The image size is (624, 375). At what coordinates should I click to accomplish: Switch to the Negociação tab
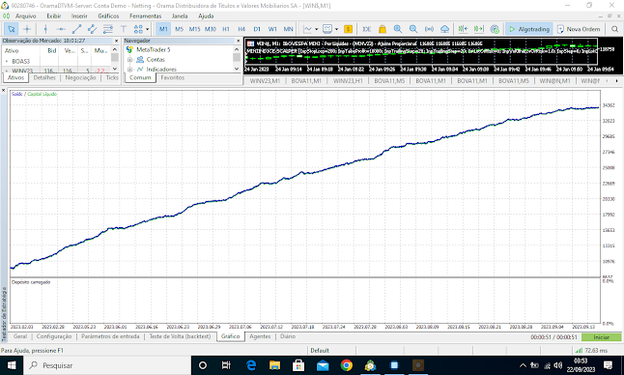(x=80, y=77)
